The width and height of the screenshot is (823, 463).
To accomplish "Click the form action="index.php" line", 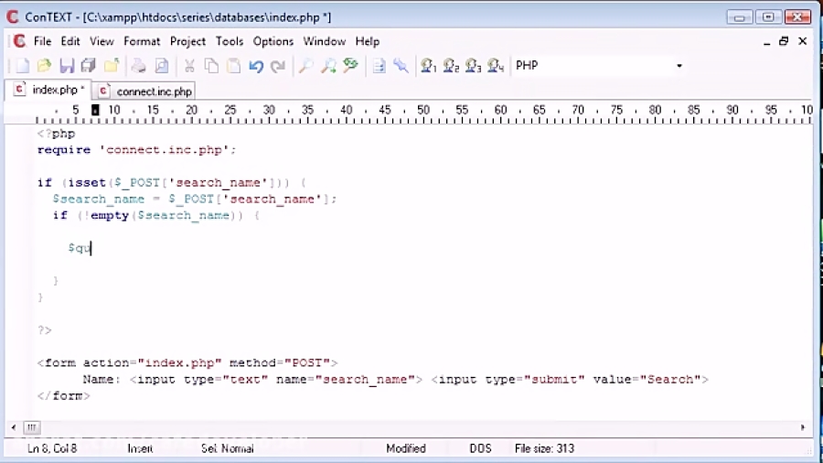I will [187, 362].
